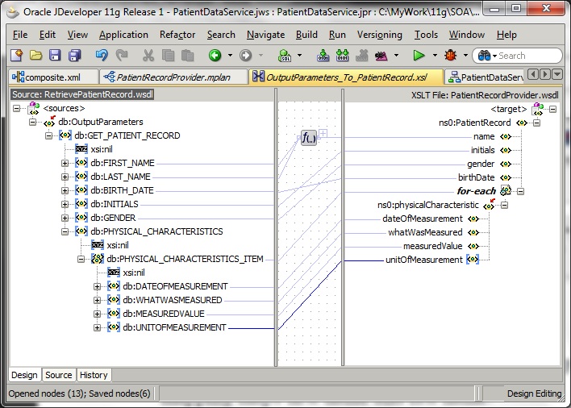Click the Save toolbar icon

pyautogui.click(x=55, y=56)
